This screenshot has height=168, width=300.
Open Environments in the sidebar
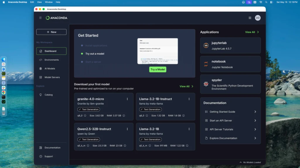click(51, 60)
